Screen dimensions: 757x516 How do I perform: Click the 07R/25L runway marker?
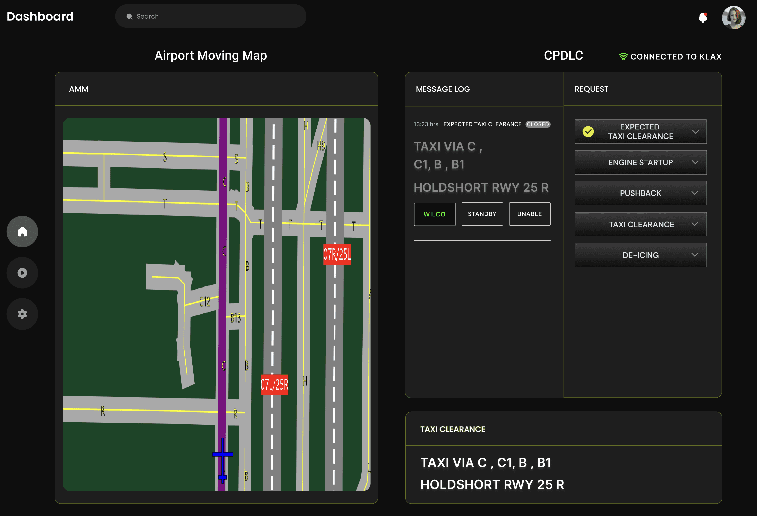pyautogui.click(x=337, y=254)
